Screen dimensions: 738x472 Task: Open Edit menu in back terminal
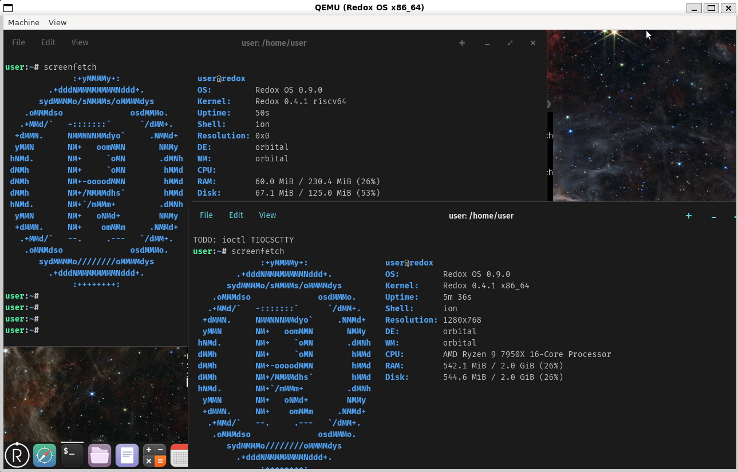click(x=48, y=42)
